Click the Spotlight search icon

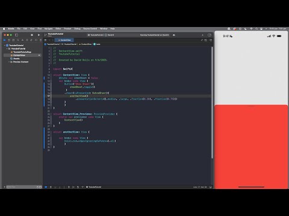coord(256,29)
